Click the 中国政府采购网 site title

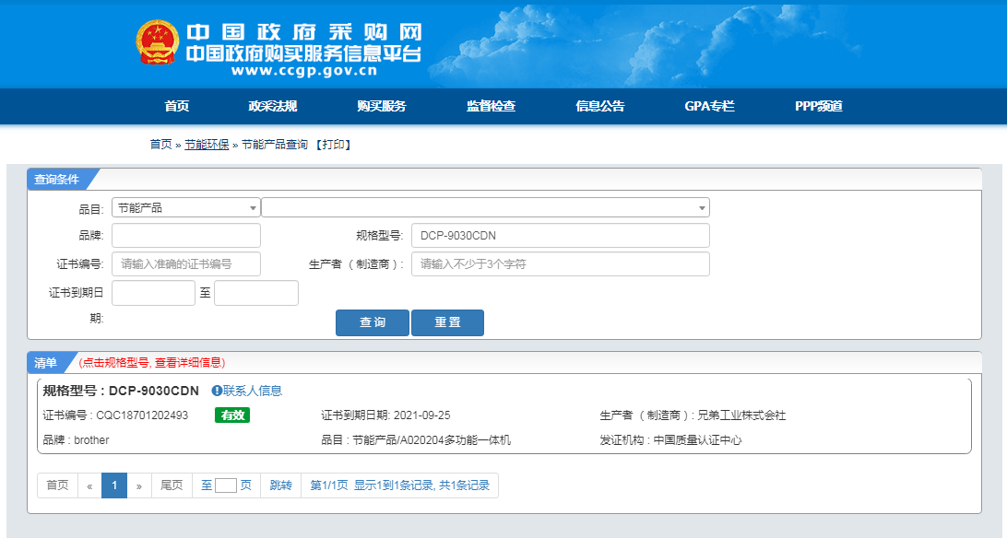click(x=303, y=31)
